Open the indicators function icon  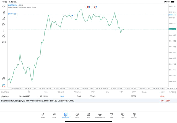(4, 30)
